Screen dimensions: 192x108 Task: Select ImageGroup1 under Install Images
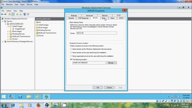20,29
